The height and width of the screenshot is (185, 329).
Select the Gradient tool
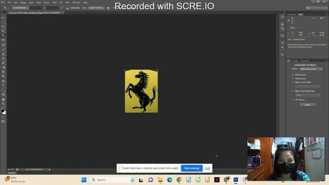[x=3, y=67]
